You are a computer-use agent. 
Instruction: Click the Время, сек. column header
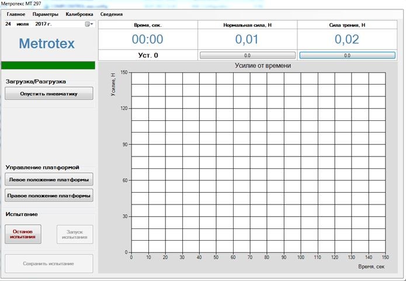[148, 25]
